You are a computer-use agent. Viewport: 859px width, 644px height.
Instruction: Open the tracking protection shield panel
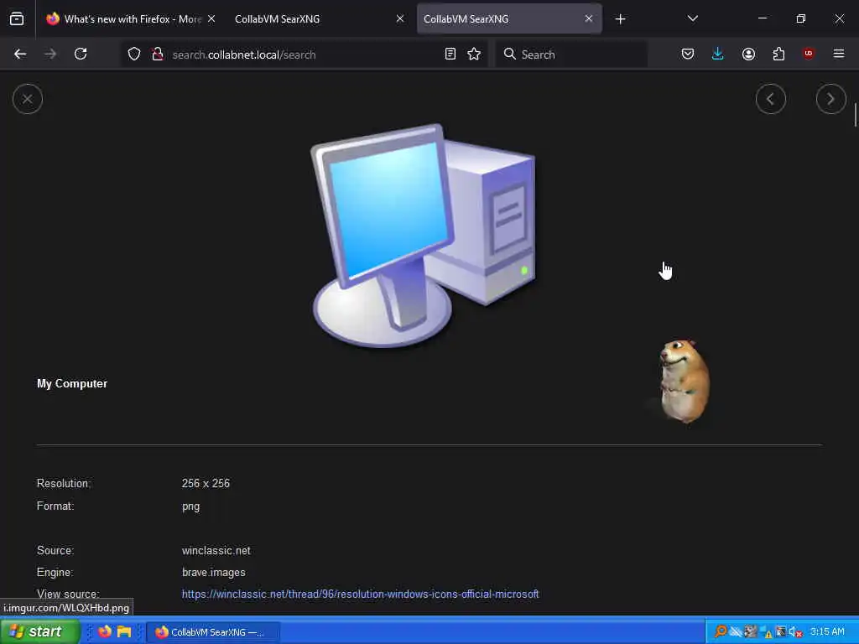pos(134,54)
